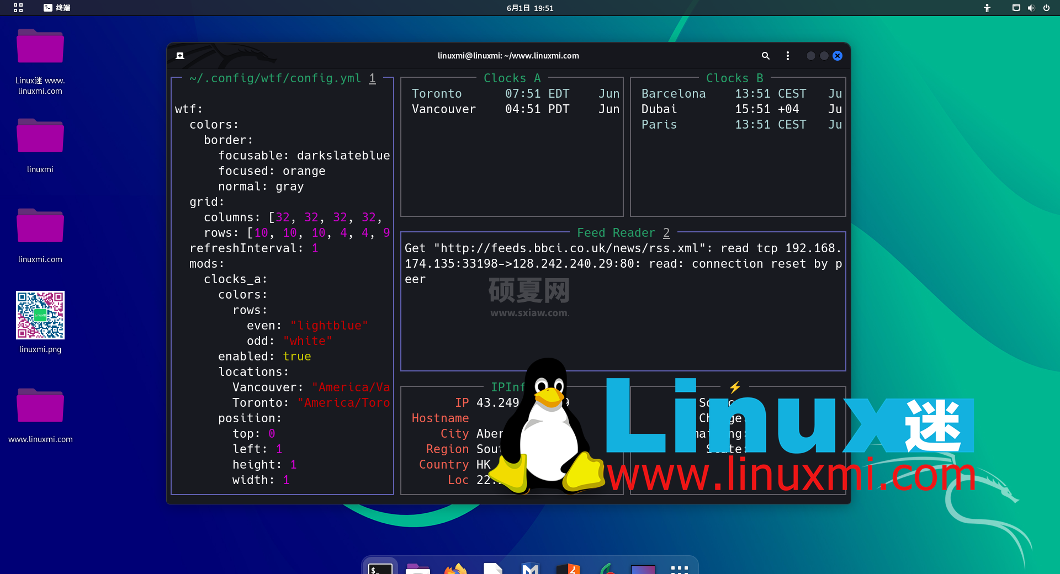This screenshot has width=1060, height=574.
Task: Launch Firefox from the dock
Action: 455,568
